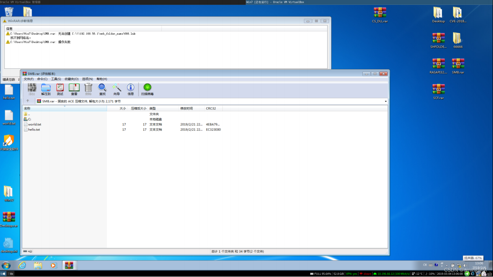Click the 信息 (Info) toolbar icon
Image resolution: width=493 pixels, height=277 pixels.
click(131, 89)
